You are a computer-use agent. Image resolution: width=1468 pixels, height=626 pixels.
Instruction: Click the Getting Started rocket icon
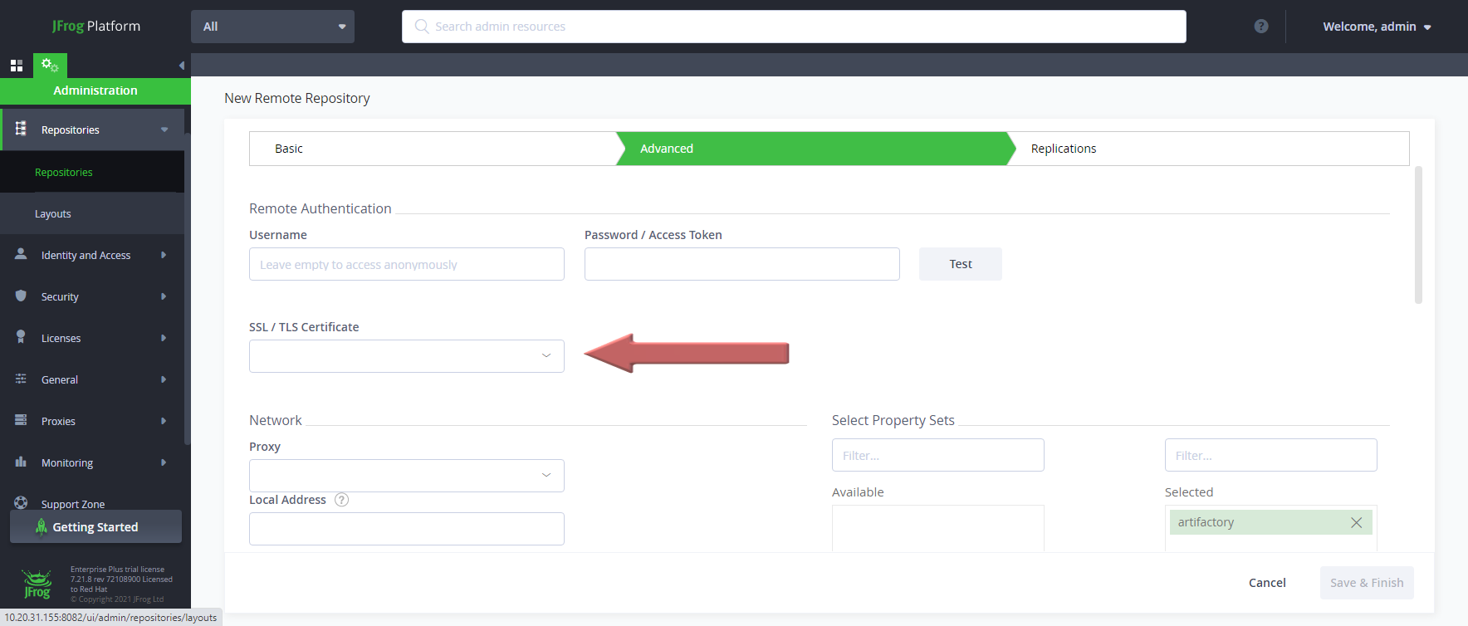point(41,527)
